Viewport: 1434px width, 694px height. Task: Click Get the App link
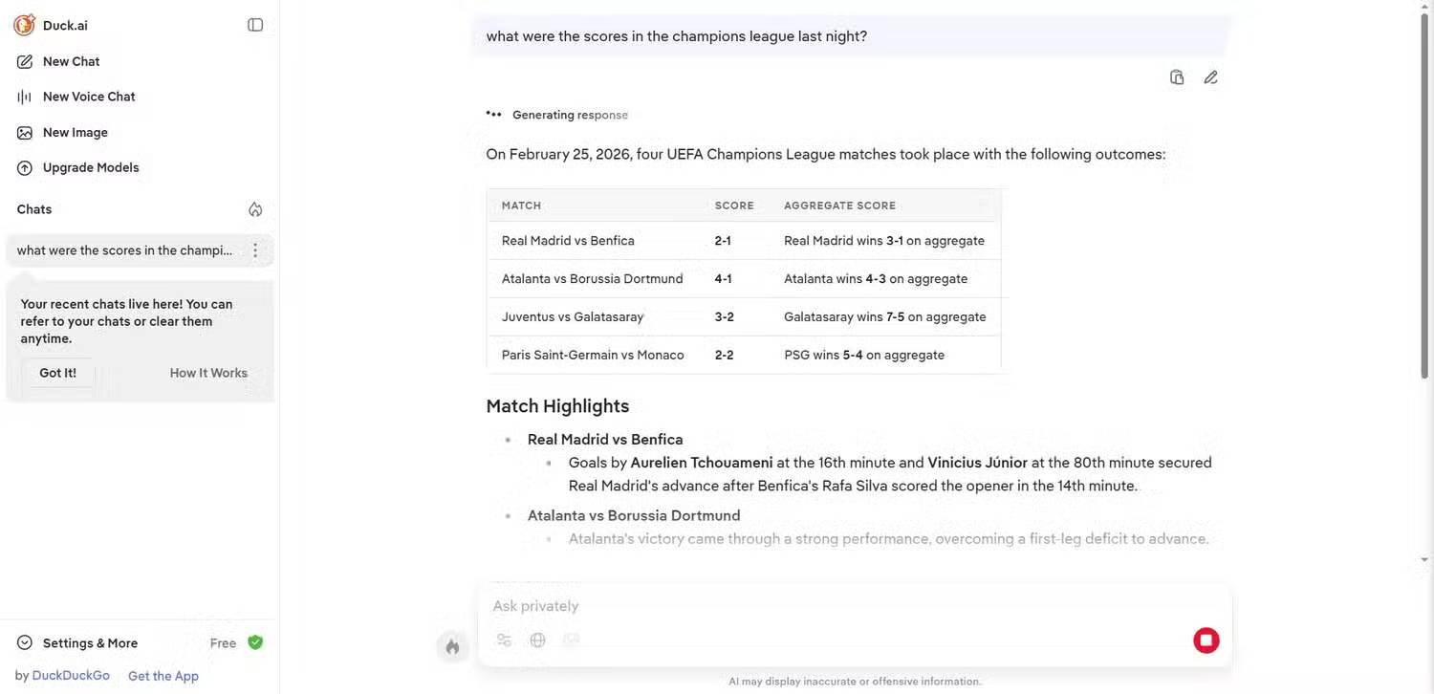pyautogui.click(x=163, y=676)
